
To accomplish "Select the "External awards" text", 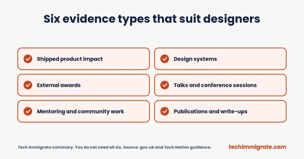I will [59, 85].
